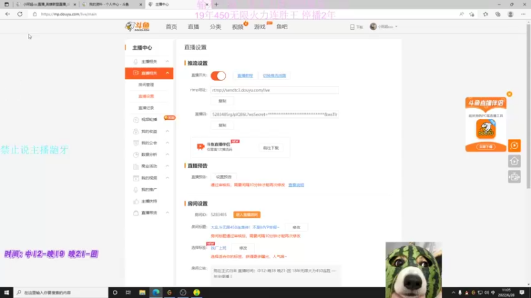Collapse the 主播相关 sidebar section
Image resolution: width=531 pixels, height=298 pixels.
[167, 62]
